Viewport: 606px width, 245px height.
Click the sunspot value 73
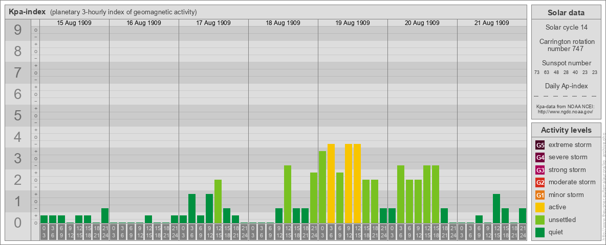pos(537,72)
